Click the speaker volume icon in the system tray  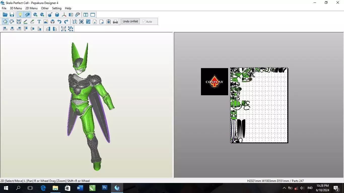pos(302,188)
